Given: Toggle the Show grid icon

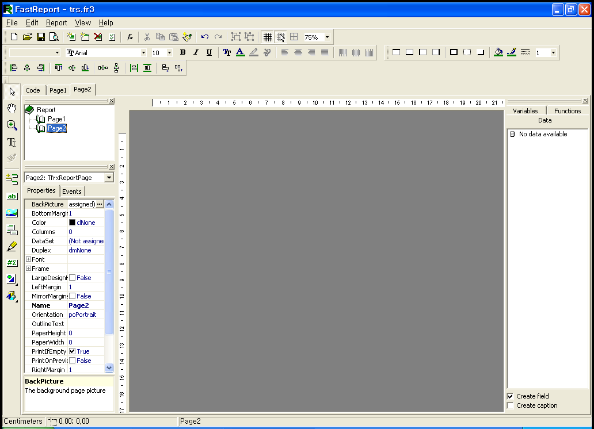Looking at the screenshot, I should [x=267, y=37].
